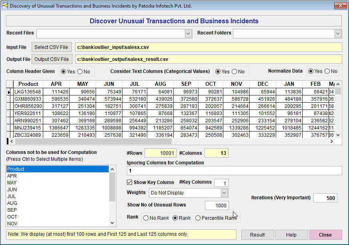349x245 pixels.
Task: Click the Iterations input field
Action: (x=325, y=198)
